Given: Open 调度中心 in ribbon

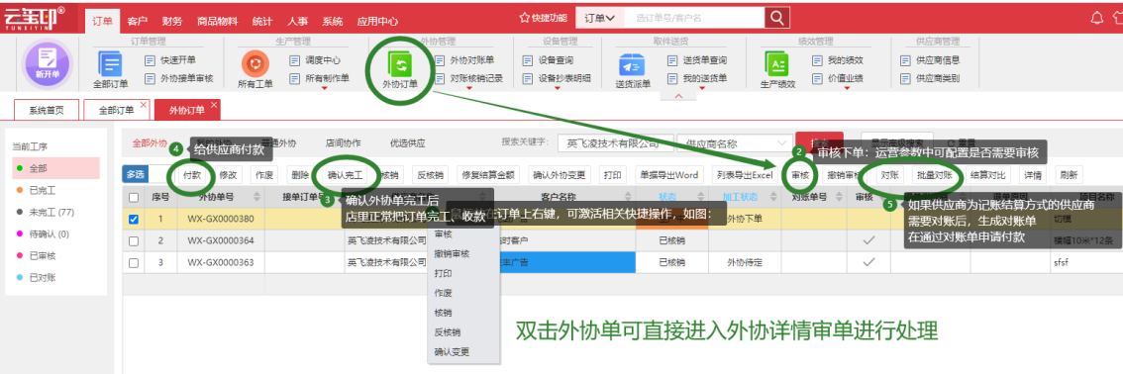Looking at the screenshot, I should 315,60.
